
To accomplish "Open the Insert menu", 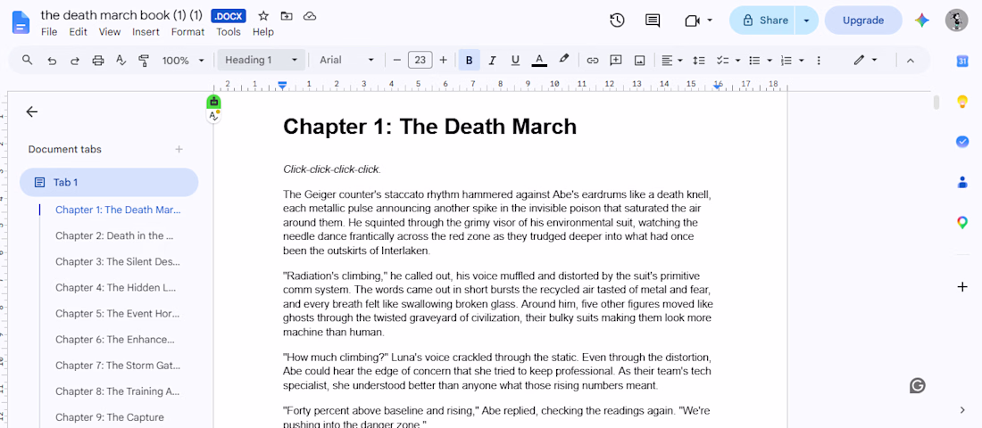I will [x=146, y=32].
